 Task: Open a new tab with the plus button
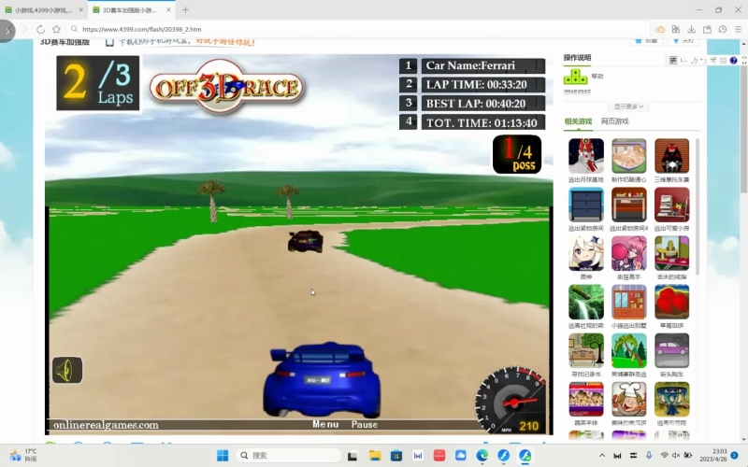point(185,9)
